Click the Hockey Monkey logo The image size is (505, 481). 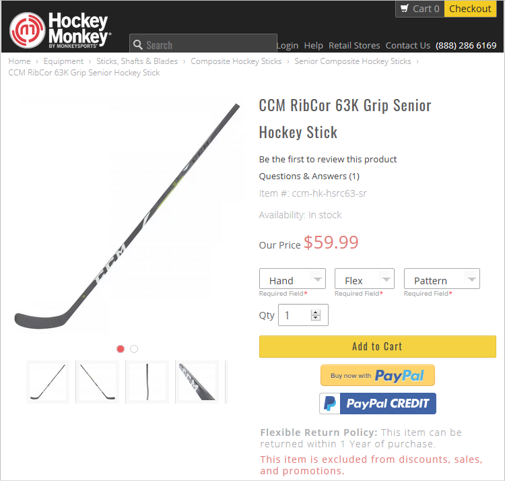tap(60, 30)
